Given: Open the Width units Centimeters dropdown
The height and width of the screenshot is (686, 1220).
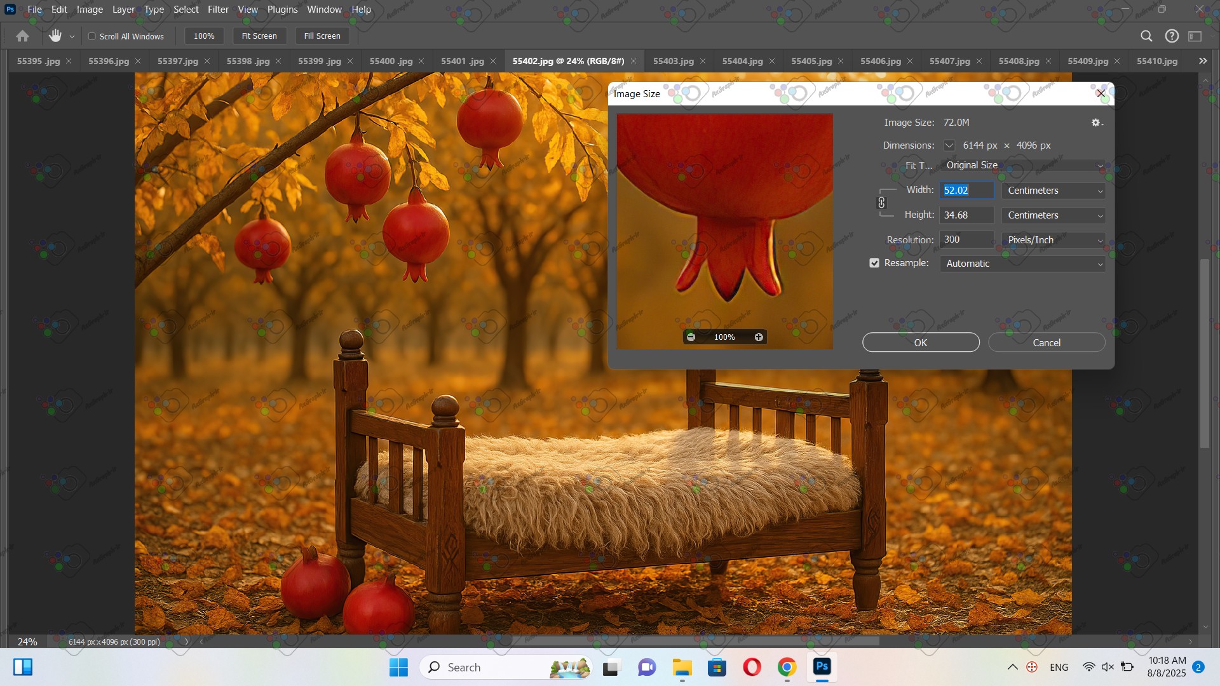Looking at the screenshot, I should [1054, 191].
